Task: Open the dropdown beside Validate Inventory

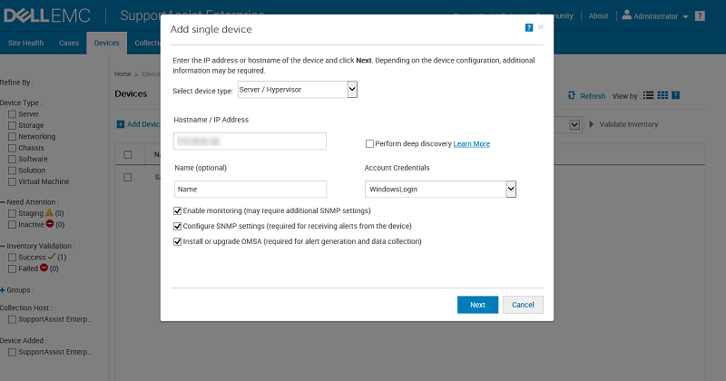Action: (574, 124)
